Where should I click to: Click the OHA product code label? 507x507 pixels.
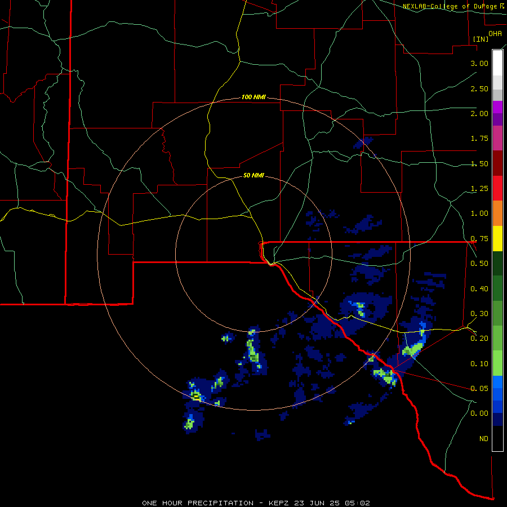click(495, 33)
